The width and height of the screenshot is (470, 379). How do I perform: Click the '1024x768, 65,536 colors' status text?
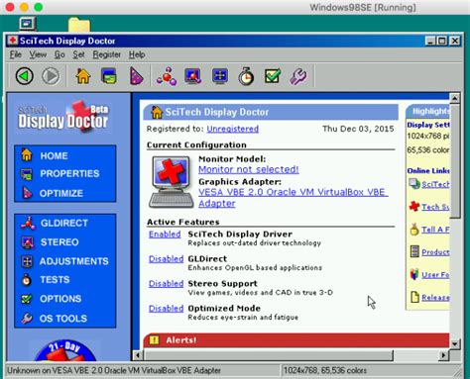(x=325, y=370)
